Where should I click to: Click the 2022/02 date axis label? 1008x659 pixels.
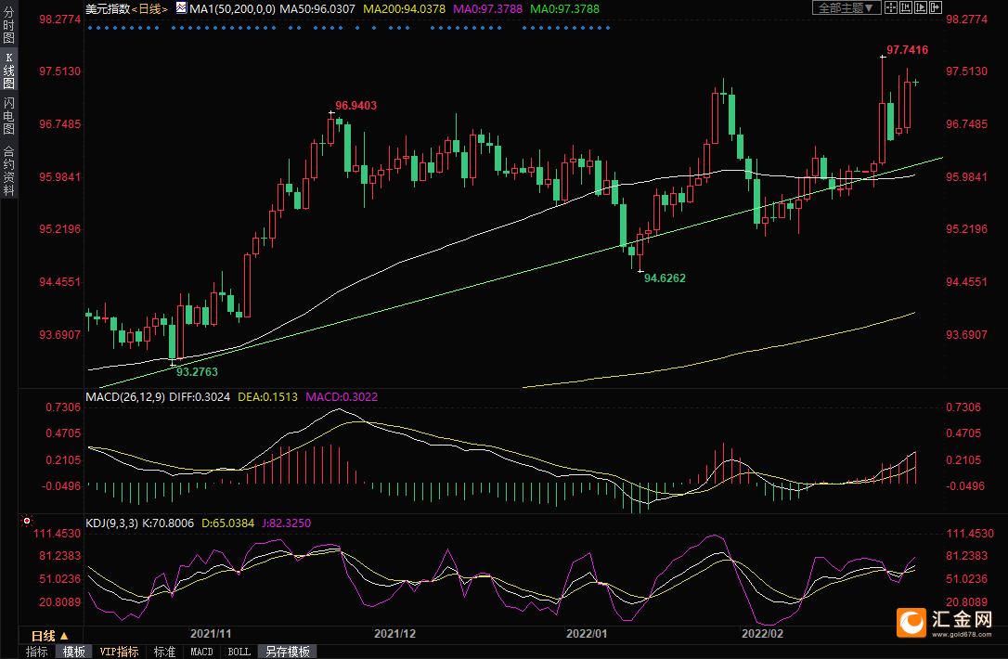762,633
